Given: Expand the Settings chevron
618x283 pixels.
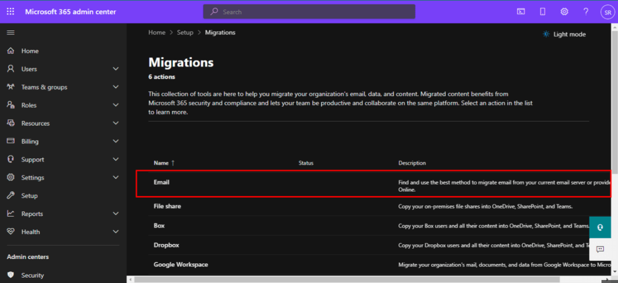Looking at the screenshot, I should tap(116, 177).
